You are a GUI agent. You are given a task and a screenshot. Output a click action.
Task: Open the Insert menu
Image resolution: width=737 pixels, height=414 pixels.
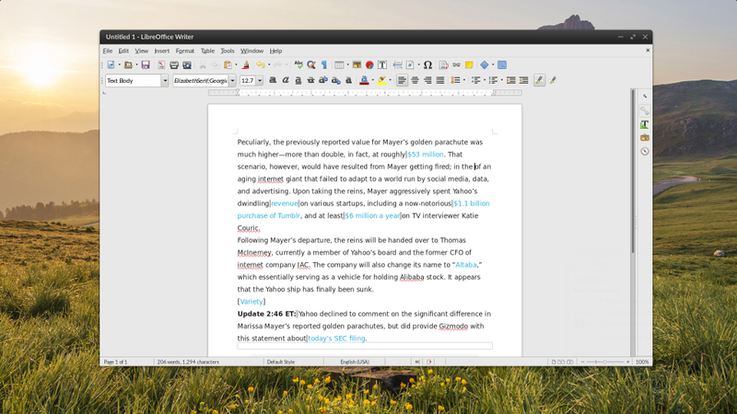tap(162, 51)
